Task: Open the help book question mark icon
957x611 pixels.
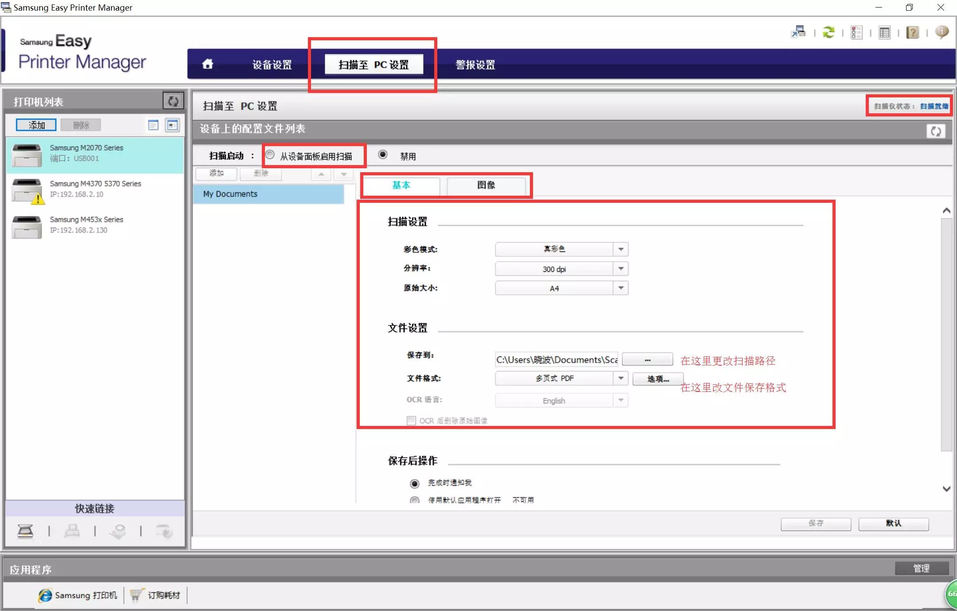Action: tap(913, 32)
